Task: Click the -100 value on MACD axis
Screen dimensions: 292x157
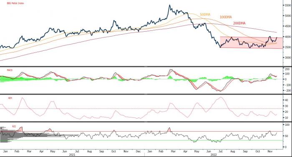Action: 287,85
